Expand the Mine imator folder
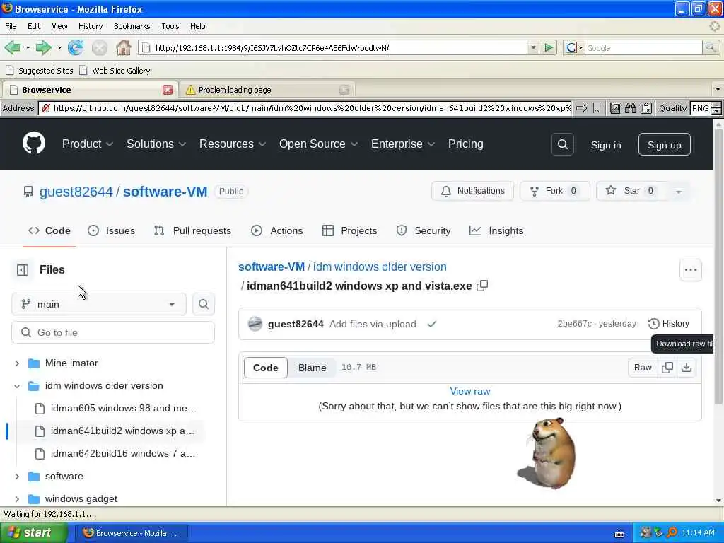The height and width of the screenshot is (543, 724). (x=17, y=363)
